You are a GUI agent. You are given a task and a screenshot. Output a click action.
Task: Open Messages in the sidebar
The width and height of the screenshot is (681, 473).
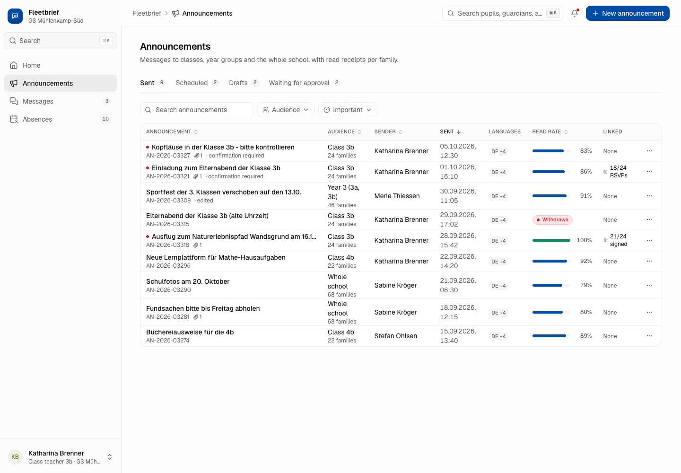tap(61, 101)
